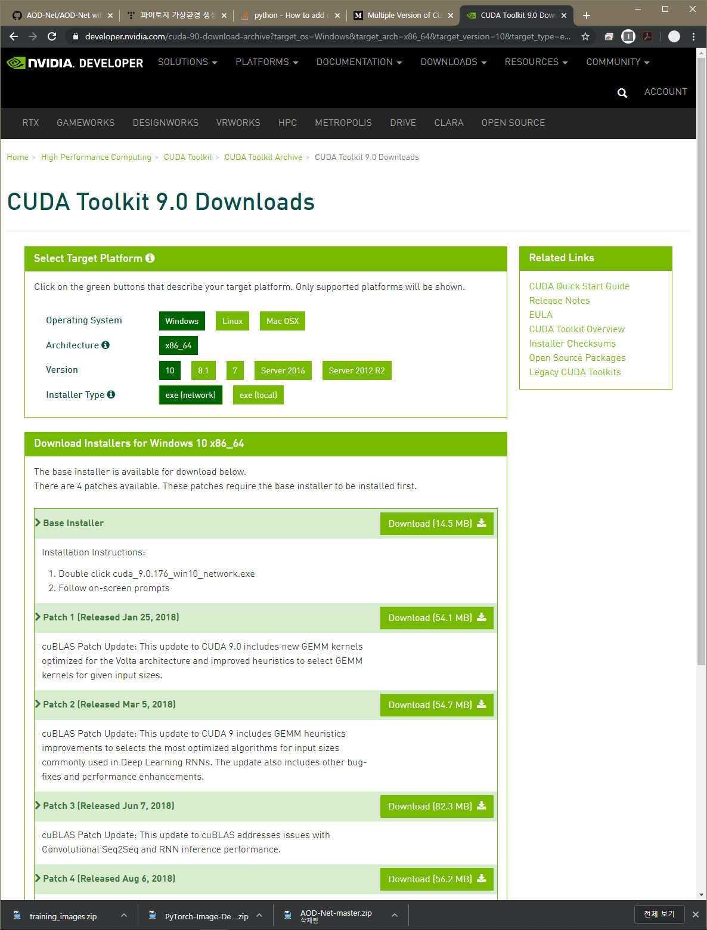Go to CUDA Toolkit Archive breadcrumb

[263, 157]
